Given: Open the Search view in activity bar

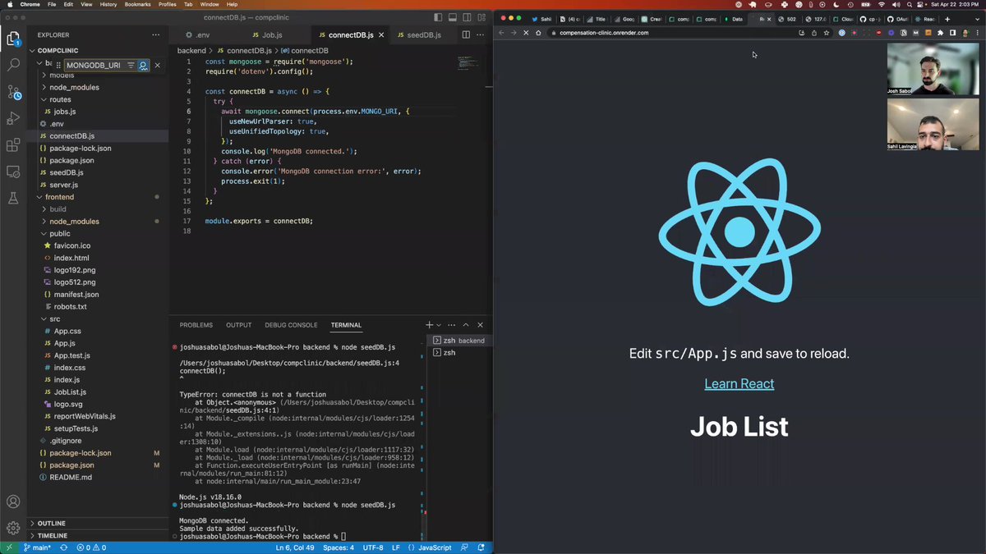Looking at the screenshot, I should 13,64.
